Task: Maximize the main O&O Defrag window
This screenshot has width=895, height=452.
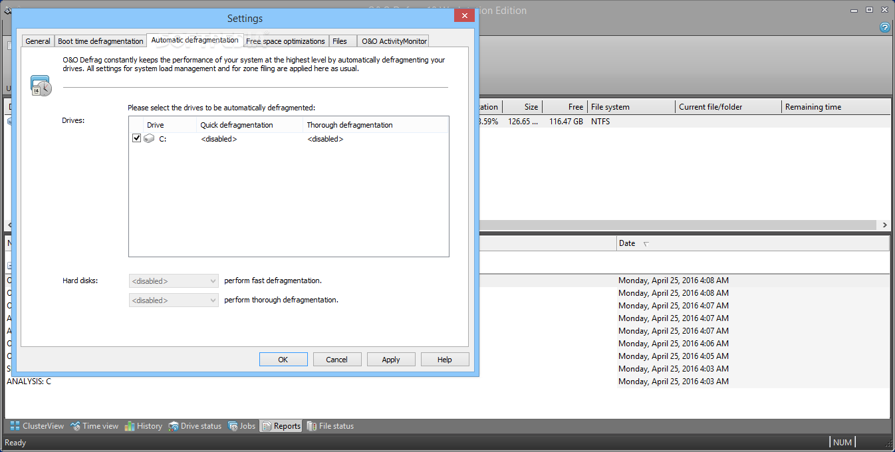Action: point(869,9)
